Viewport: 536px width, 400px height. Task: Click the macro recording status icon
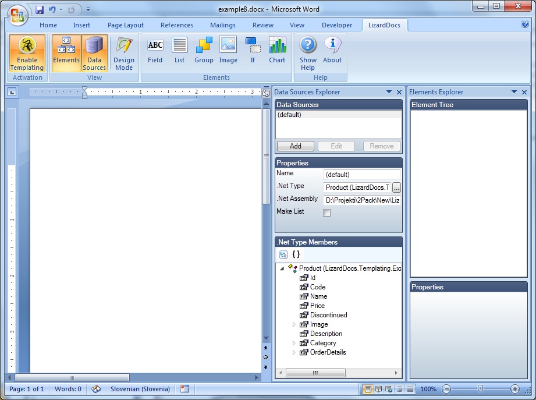[184, 389]
